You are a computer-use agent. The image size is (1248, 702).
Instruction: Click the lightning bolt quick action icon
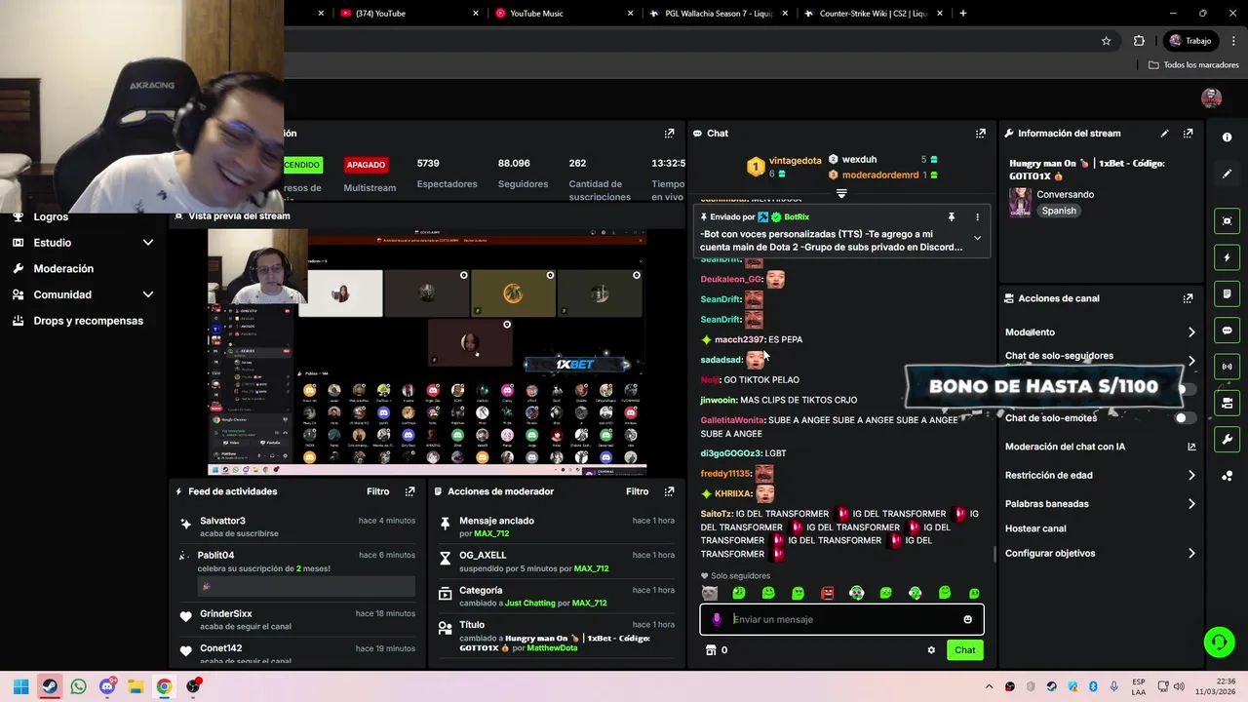click(1227, 258)
